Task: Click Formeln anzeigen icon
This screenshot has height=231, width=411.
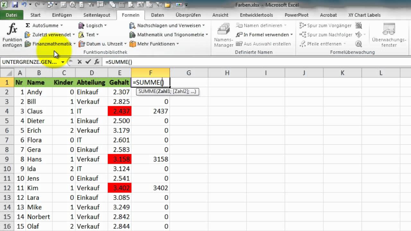Action: coord(359,25)
